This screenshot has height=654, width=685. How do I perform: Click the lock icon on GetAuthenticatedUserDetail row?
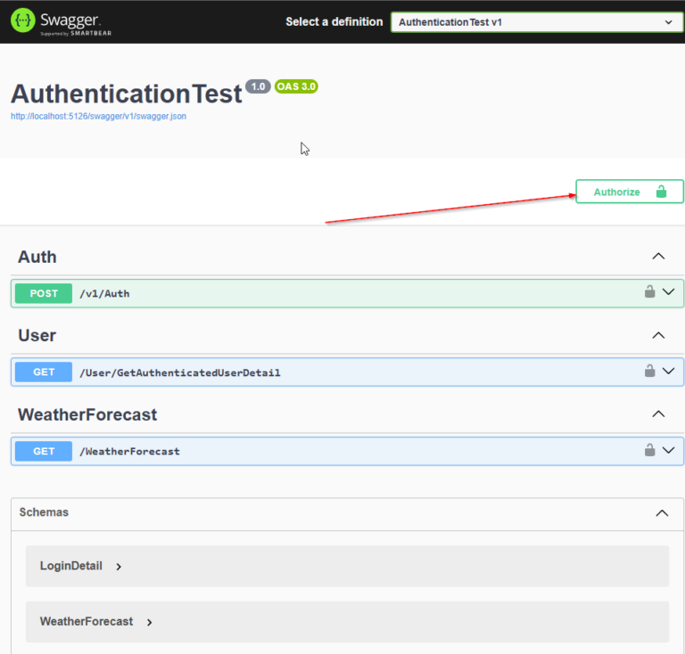[649, 371]
